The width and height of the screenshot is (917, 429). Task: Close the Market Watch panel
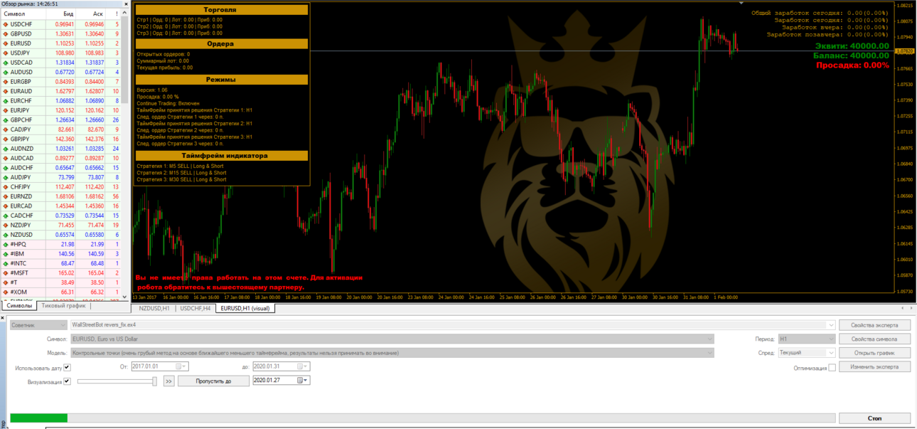(127, 4)
